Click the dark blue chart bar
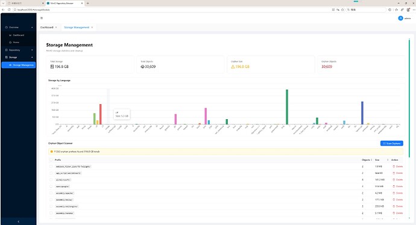Screen dimensions: 416x225 [x=362, y=112]
